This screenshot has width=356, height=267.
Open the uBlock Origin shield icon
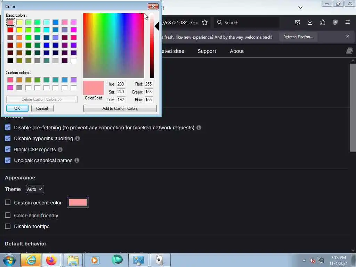coord(335,22)
